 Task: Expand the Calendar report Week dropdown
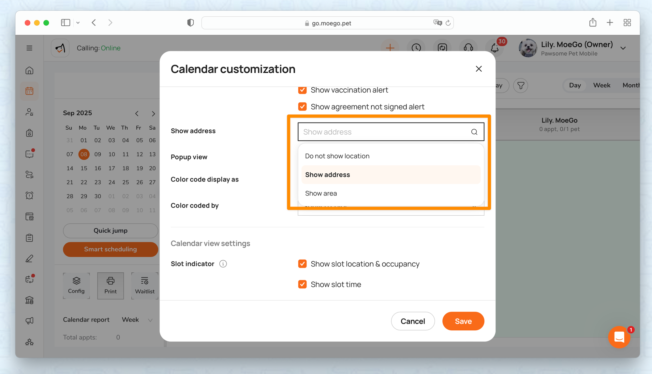[137, 320]
